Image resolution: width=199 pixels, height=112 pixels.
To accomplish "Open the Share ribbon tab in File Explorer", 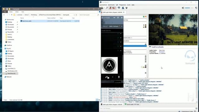I will [x=17, y=12].
